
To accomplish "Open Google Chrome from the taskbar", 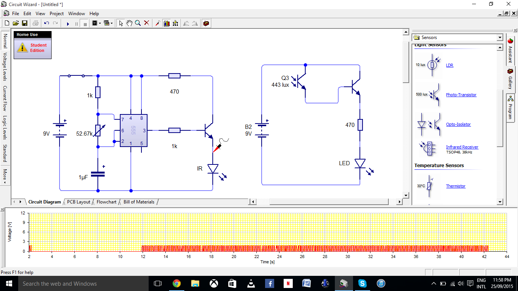I will tap(176, 283).
